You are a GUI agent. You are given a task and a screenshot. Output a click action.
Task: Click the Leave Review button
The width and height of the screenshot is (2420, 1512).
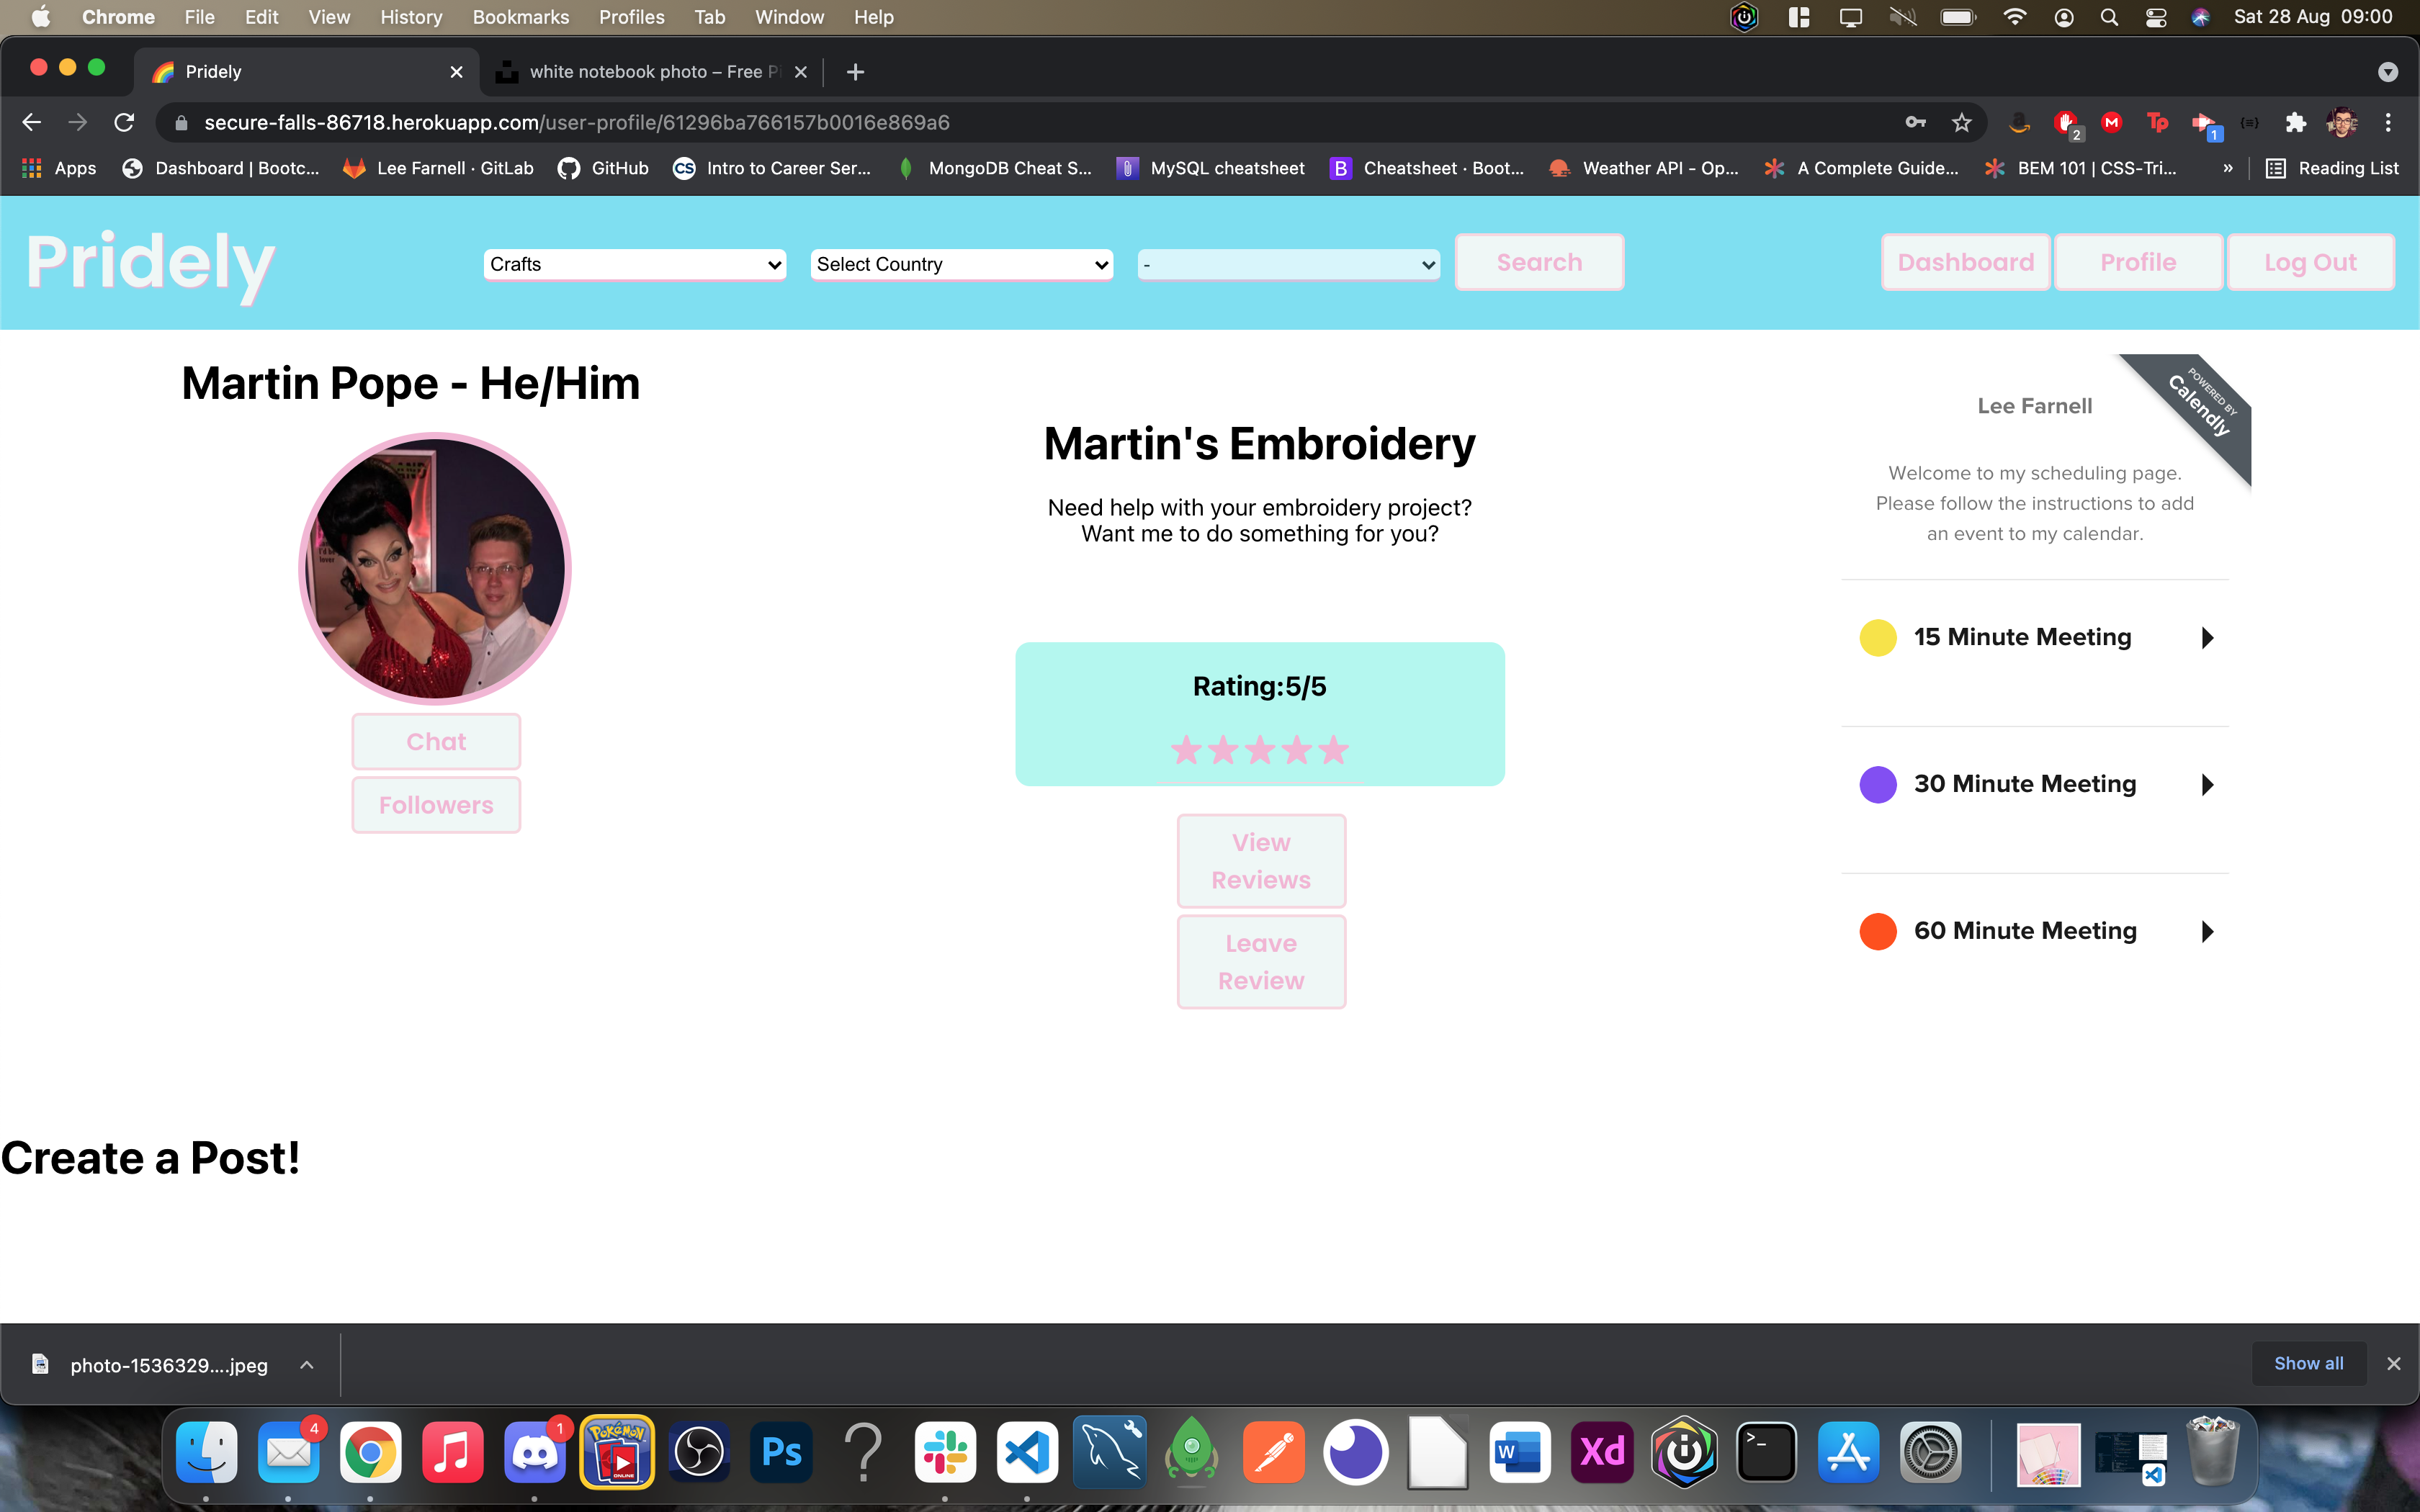coord(1261,962)
